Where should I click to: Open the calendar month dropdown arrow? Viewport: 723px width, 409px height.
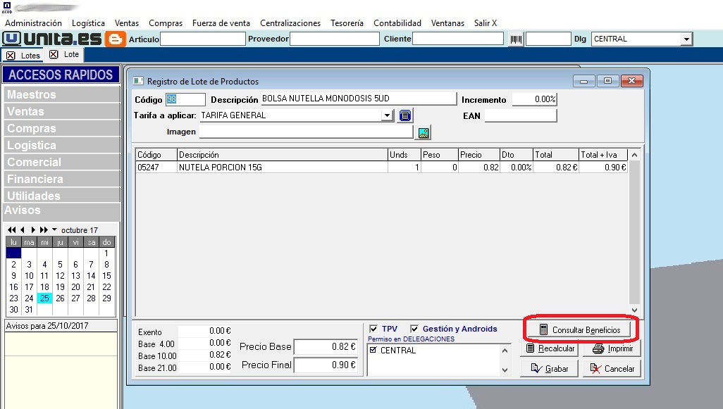(54, 229)
